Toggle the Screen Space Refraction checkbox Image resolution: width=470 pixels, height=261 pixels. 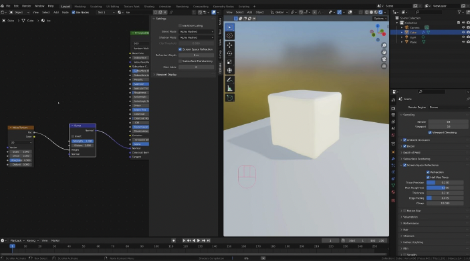pos(180,49)
